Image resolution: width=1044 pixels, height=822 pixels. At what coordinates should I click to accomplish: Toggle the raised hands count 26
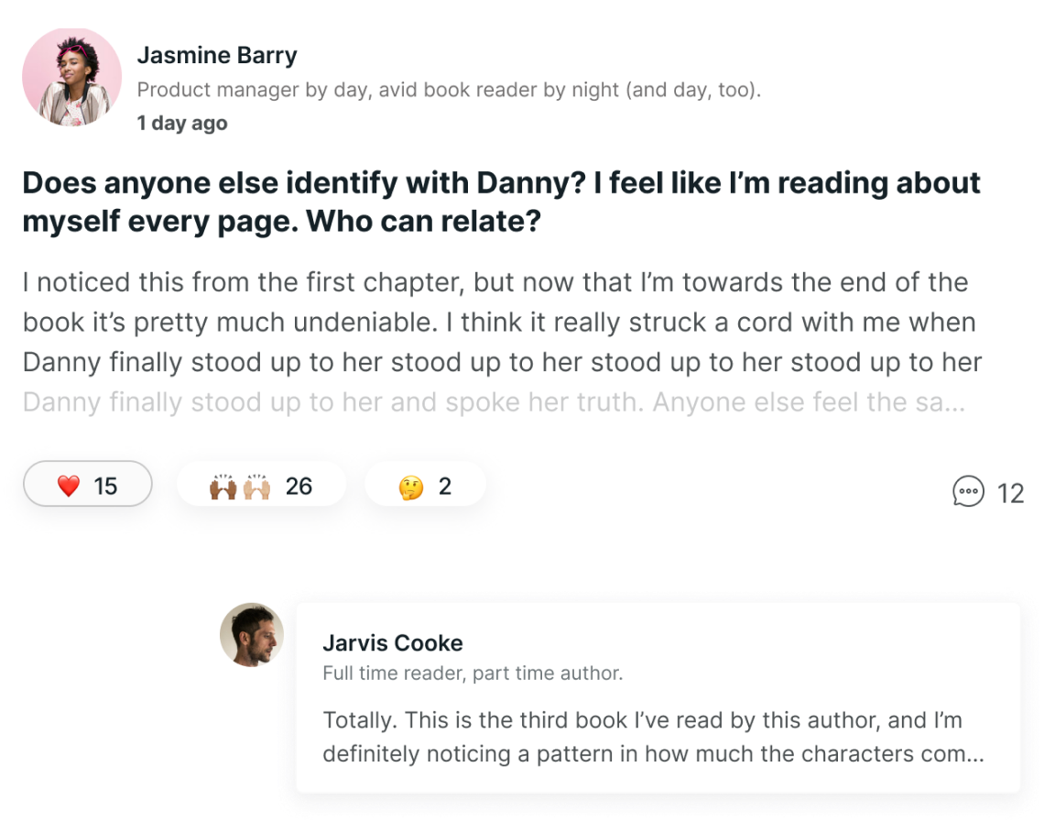coord(299,486)
